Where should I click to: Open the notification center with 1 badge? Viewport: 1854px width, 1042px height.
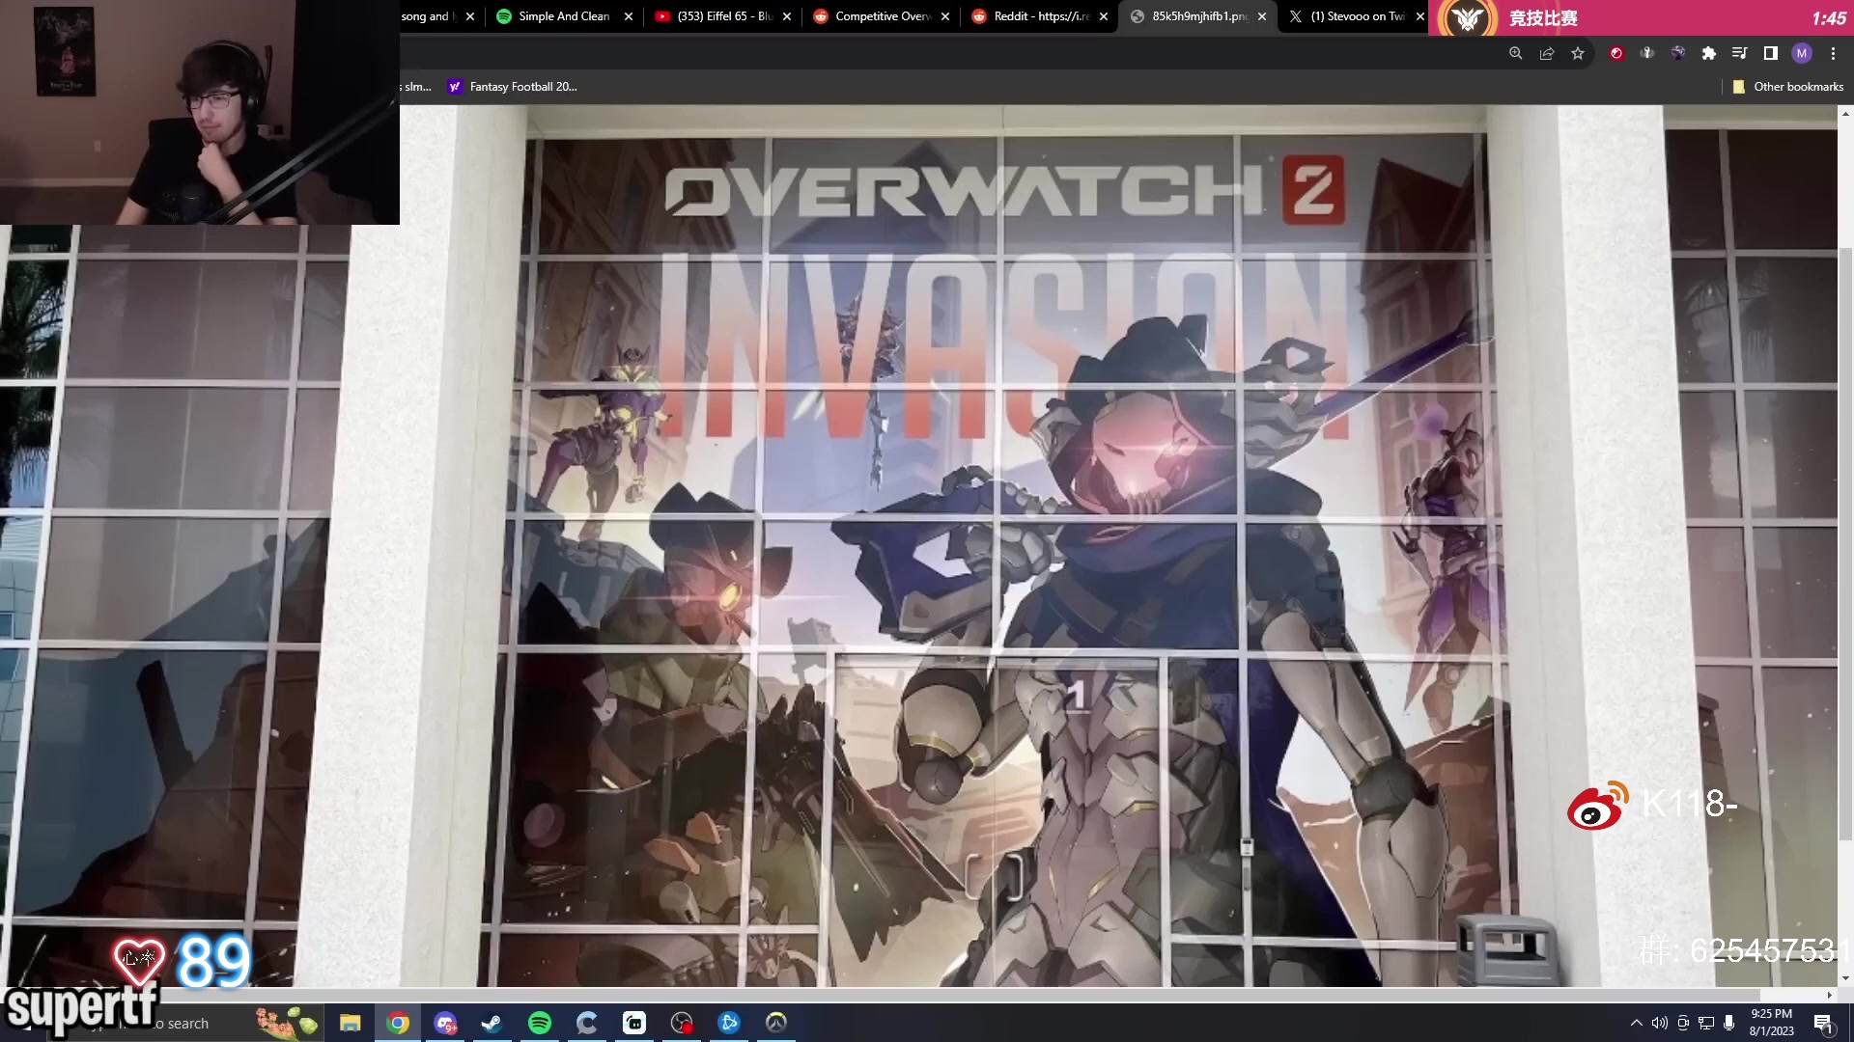click(1823, 1024)
